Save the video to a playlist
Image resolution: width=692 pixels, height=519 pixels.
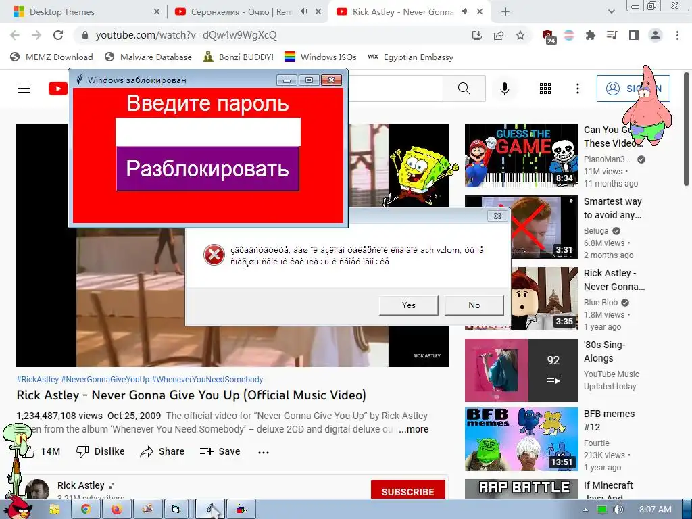[220, 451]
